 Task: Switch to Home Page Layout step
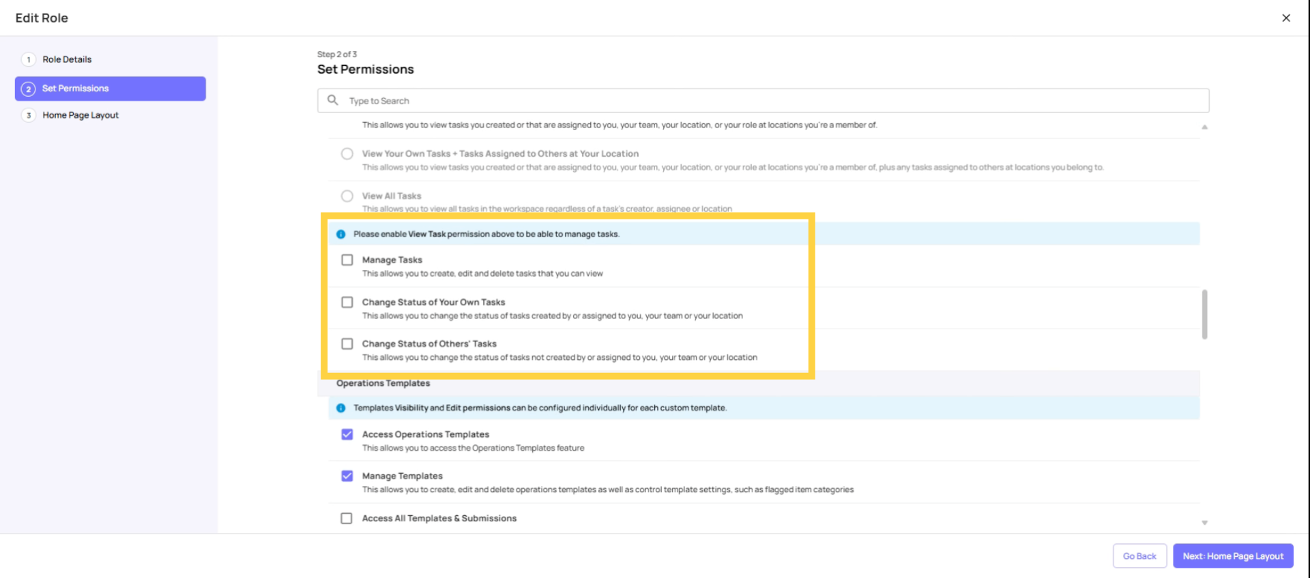80,115
